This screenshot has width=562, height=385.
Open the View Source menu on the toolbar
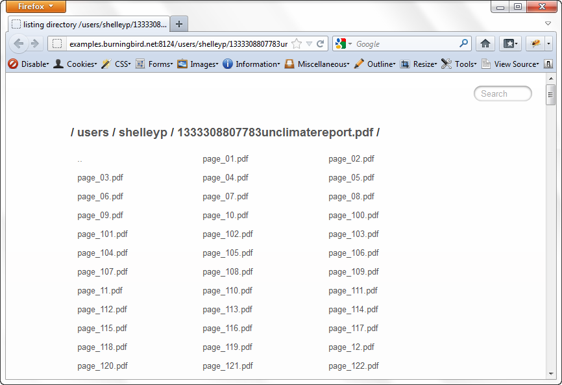(515, 64)
